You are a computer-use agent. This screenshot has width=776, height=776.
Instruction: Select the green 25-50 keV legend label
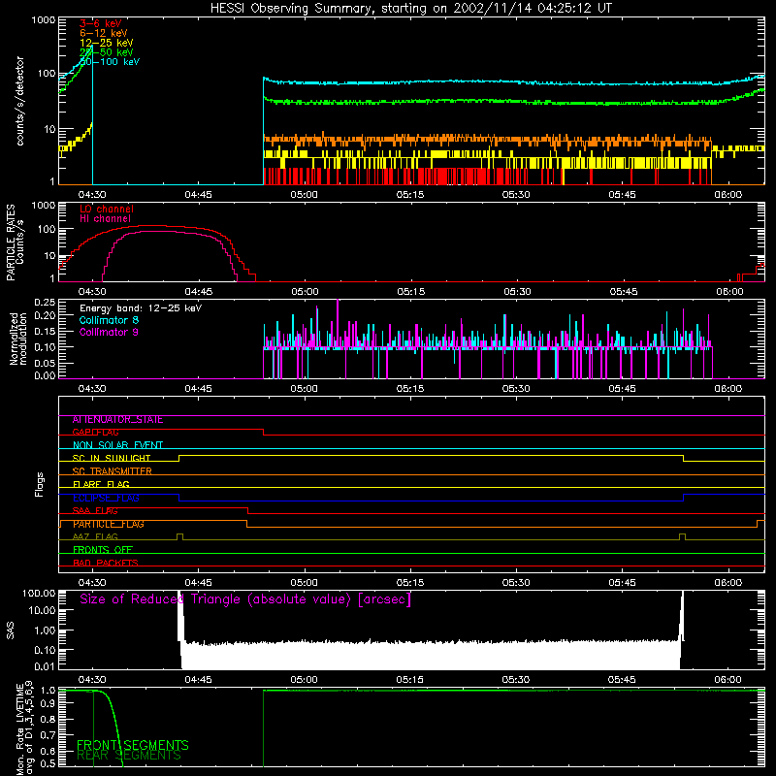pyautogui.click(x=107, y=52)
